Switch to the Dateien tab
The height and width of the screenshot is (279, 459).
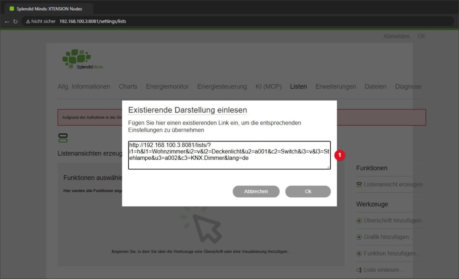click(375, 86)
